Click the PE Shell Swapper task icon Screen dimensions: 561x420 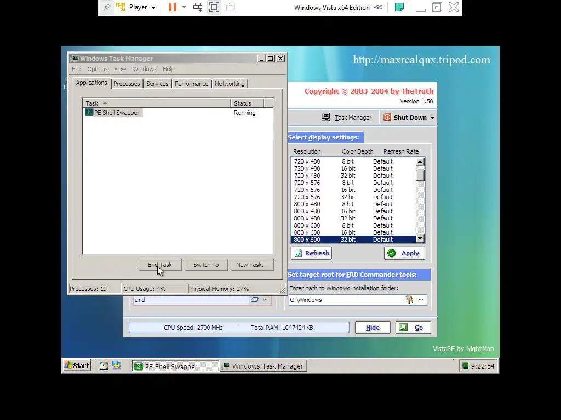coord(89,112)
